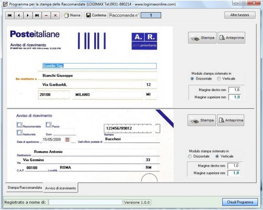This screenshot has height=210, width=263.
Task: Open Anteprima for the lower form
Action: [231, 120]
